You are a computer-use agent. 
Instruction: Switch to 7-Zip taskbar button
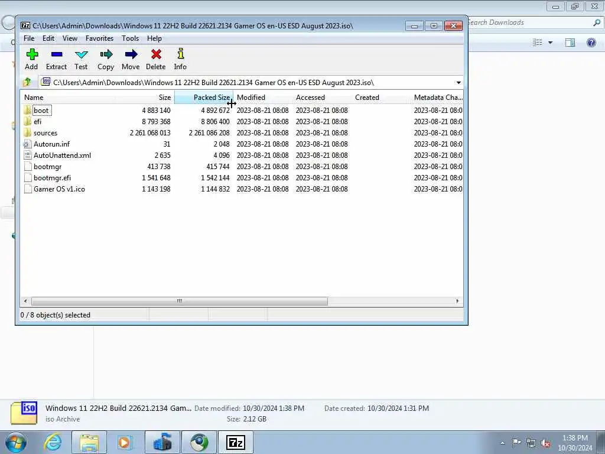point(236,442)
